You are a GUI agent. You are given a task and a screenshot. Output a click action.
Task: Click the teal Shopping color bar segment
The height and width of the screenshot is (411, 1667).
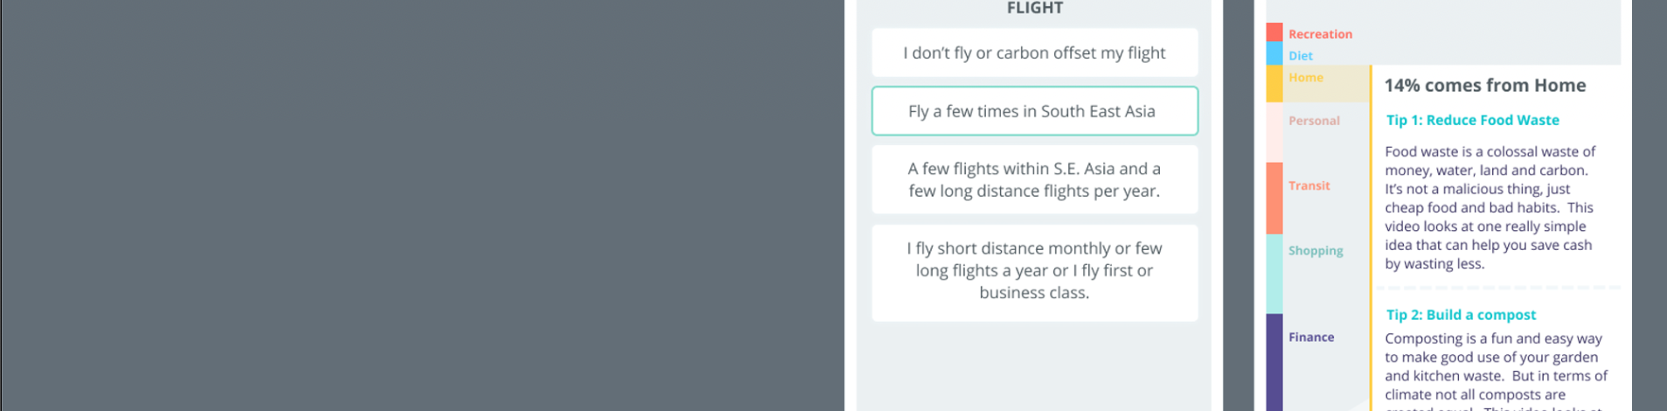click(x=1275, y=274)
